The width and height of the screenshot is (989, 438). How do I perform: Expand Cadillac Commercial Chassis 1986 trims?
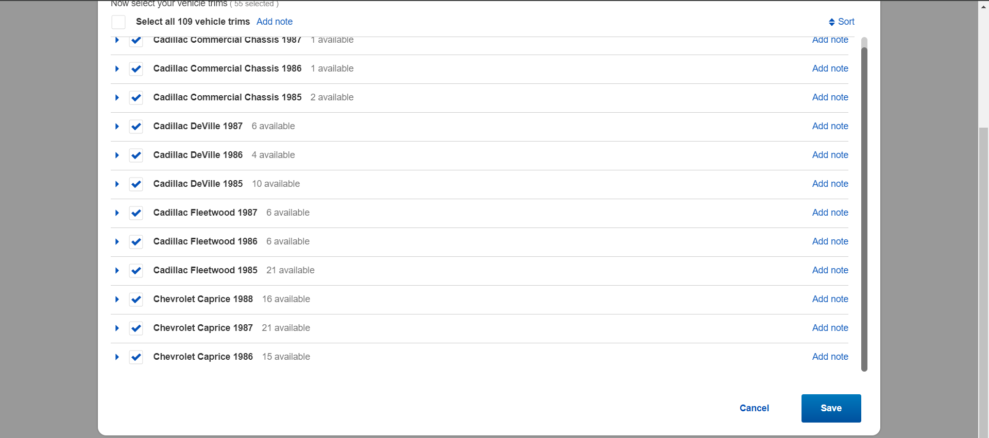pyautogui.click(x=117, y=68)
